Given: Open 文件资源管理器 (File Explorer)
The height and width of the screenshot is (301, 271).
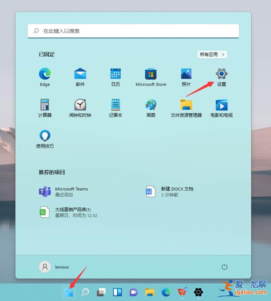Looking at the screenshot, I should 186,105.
